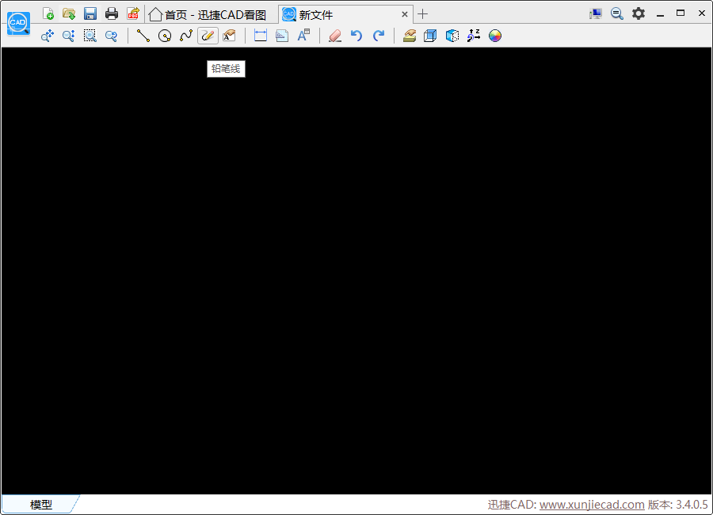The image size is (713, 515).
Task: Redo the last undone action
Action: (x=379, y=36)
